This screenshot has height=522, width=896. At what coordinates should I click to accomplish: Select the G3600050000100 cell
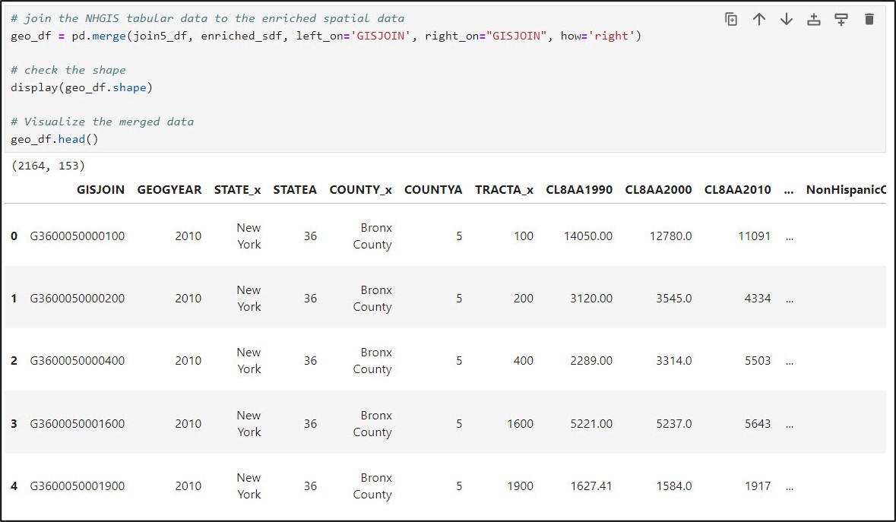click(78, 236)
